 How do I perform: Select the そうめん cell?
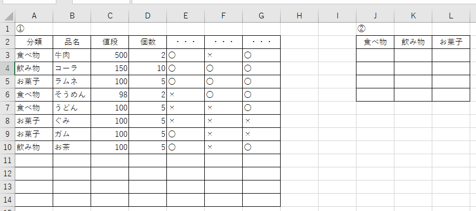[x=72, y=94]
